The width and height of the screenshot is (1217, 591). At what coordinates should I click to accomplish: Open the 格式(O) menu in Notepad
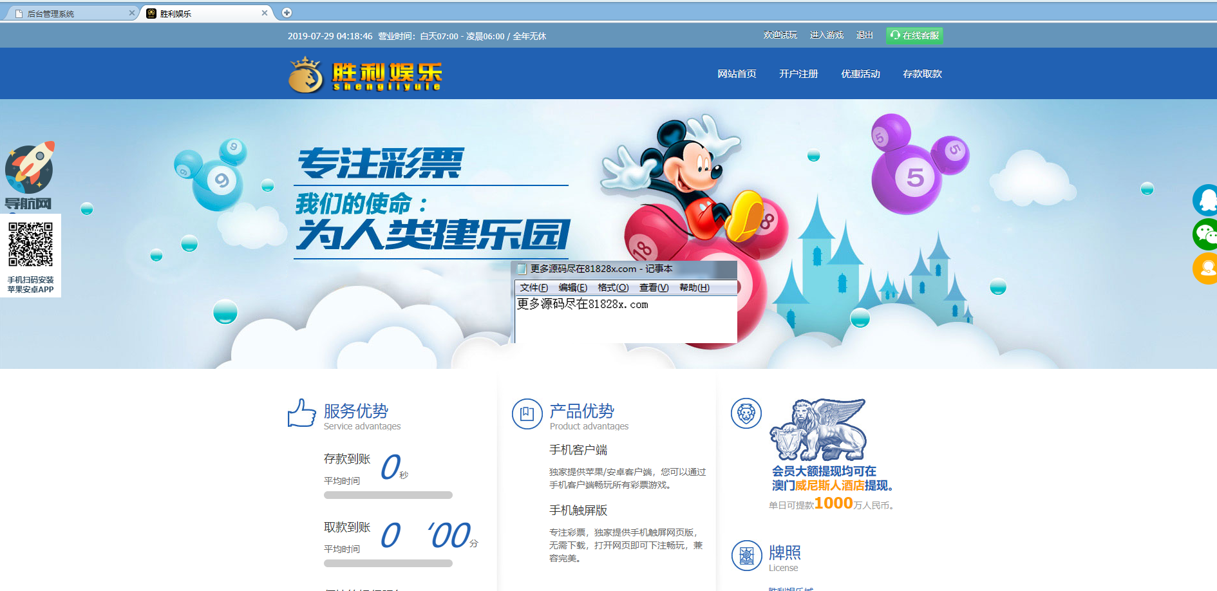pyautogui.click(x=612, y=288)
